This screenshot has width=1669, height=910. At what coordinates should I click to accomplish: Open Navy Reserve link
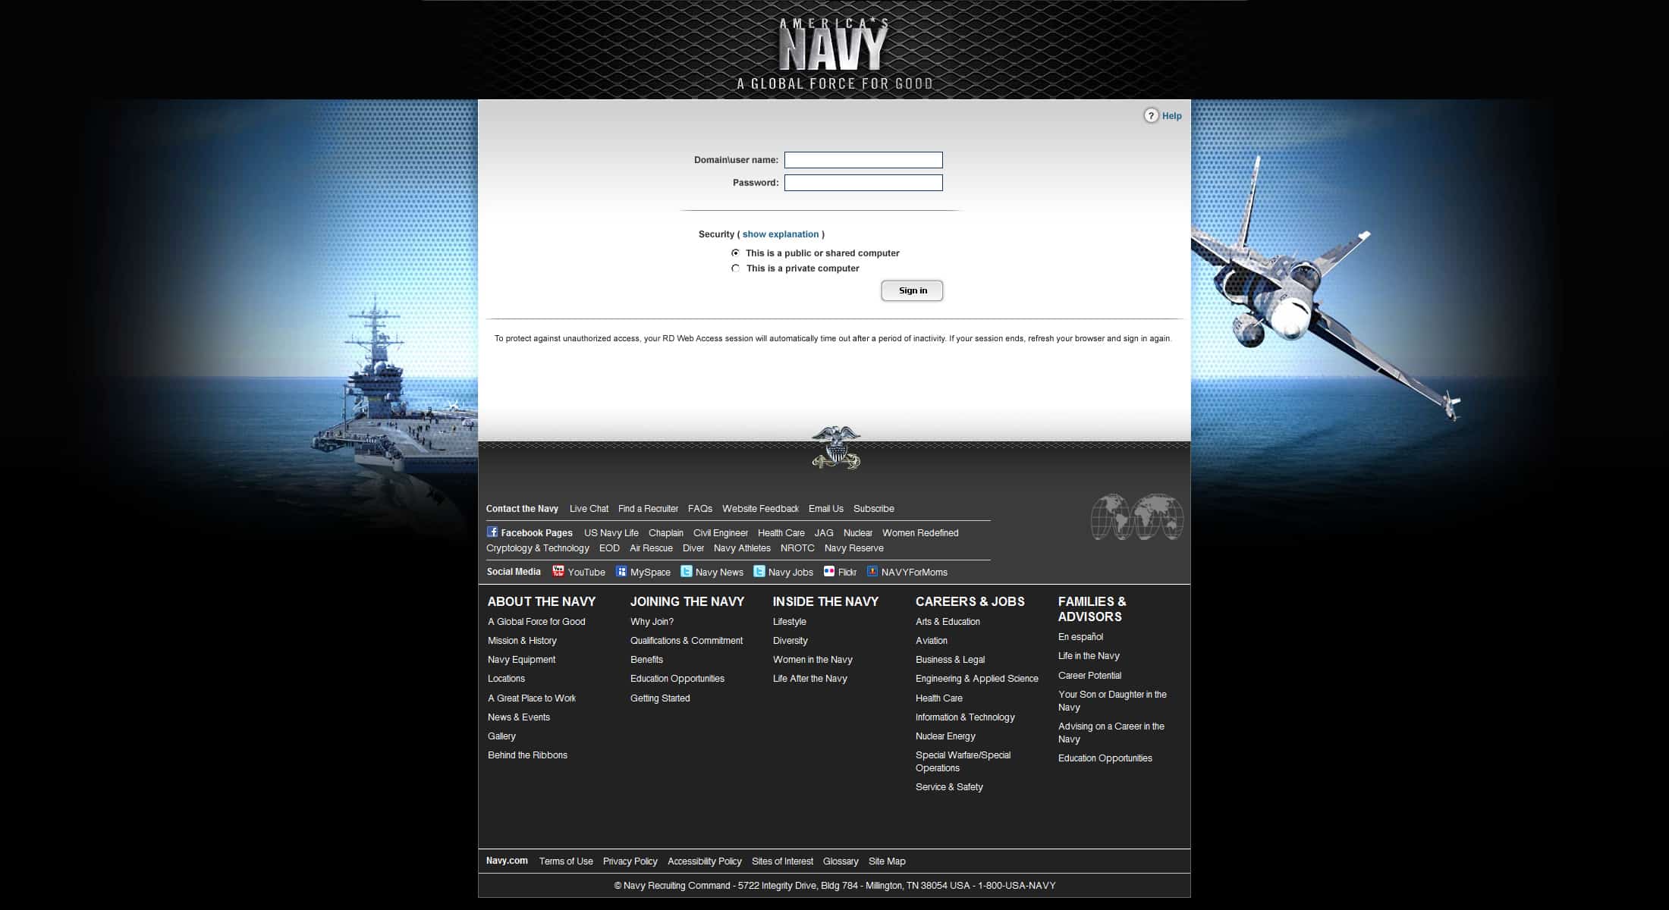tap(854, 548)
